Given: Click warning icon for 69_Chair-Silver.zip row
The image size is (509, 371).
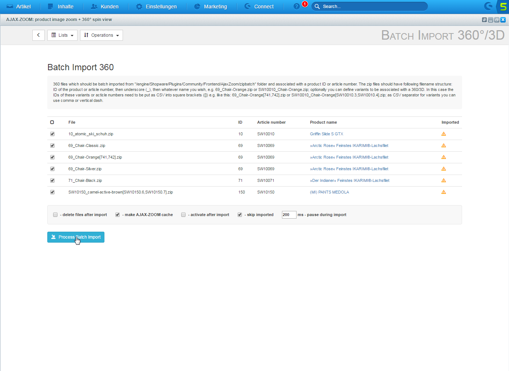Looking at the screenshot, I should coord(444,169).
